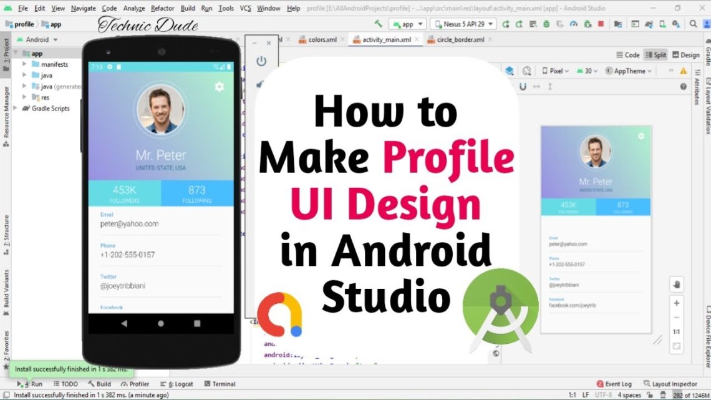The height and width of the screenshot is (400, 711).
Task: Switch to the colors.xml tab
Action: (x=321, y=39)
